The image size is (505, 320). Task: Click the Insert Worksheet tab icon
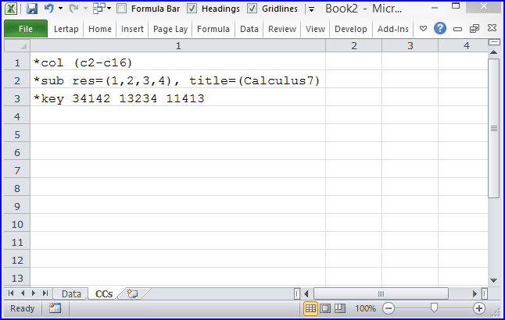(x=131, y=294)
